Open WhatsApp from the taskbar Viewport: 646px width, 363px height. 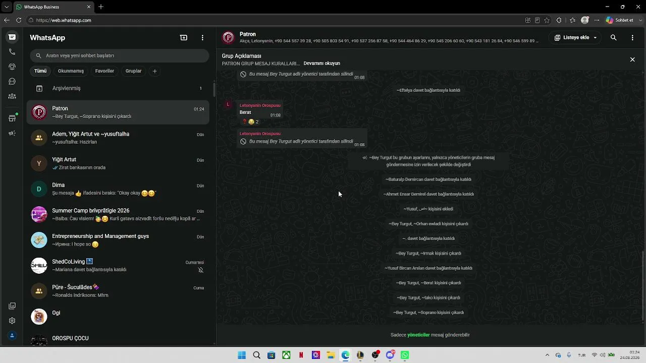405,355
